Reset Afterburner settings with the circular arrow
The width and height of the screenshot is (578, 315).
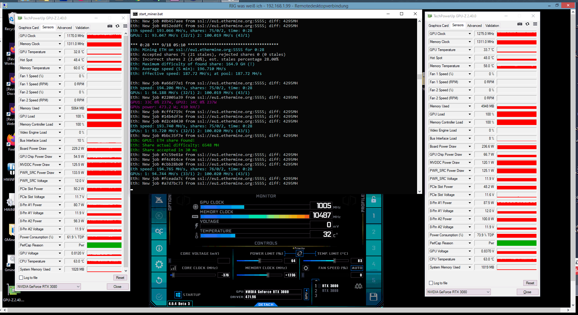[x=159, y=280]
